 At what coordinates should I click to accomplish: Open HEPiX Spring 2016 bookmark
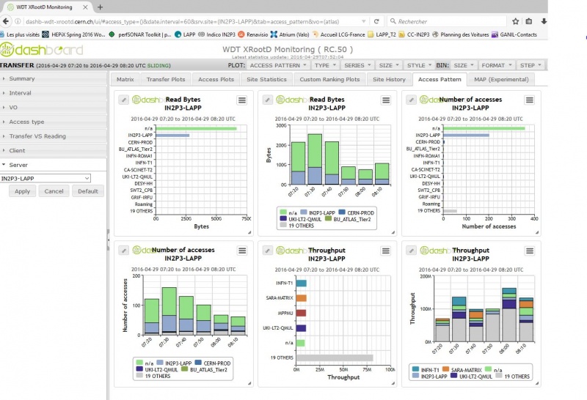74,34
